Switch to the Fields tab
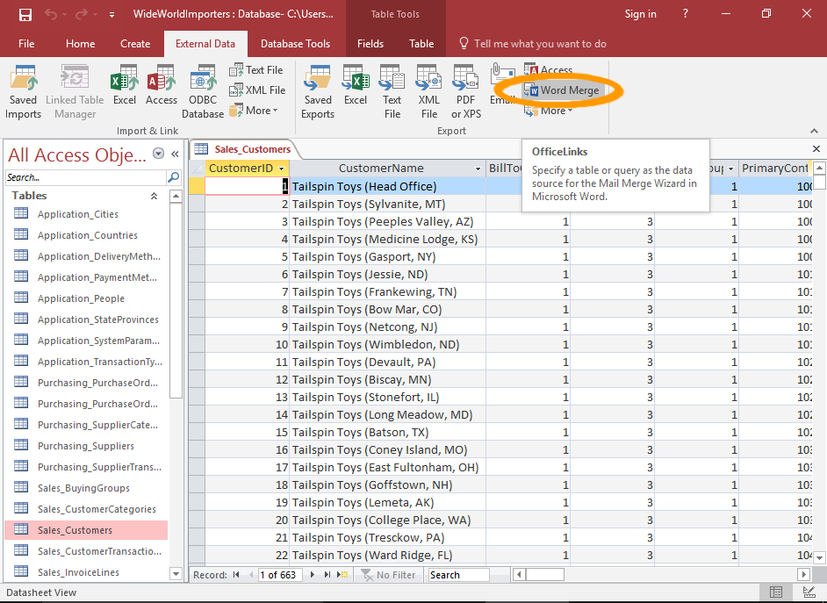 pyautogui.click(x=370, y=44)
